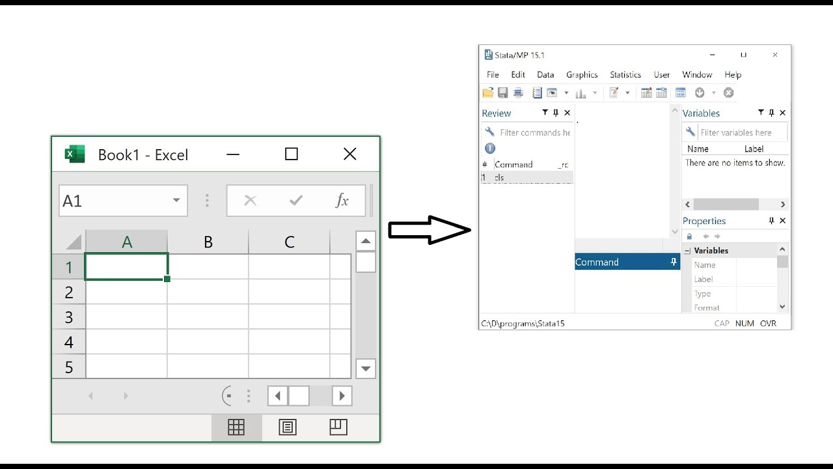The height and width of the screenshot is (469, 833).
Task: Open Data Editor (Browse) icon with magnifier
Action: [x=661, y=92]
